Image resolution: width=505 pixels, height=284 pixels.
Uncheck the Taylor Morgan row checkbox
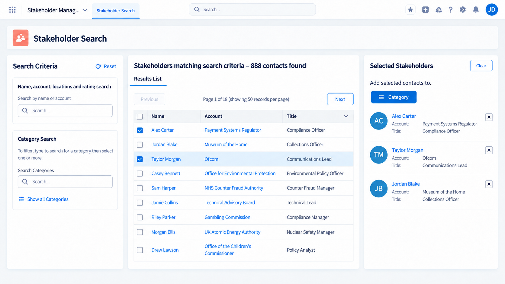140,159
